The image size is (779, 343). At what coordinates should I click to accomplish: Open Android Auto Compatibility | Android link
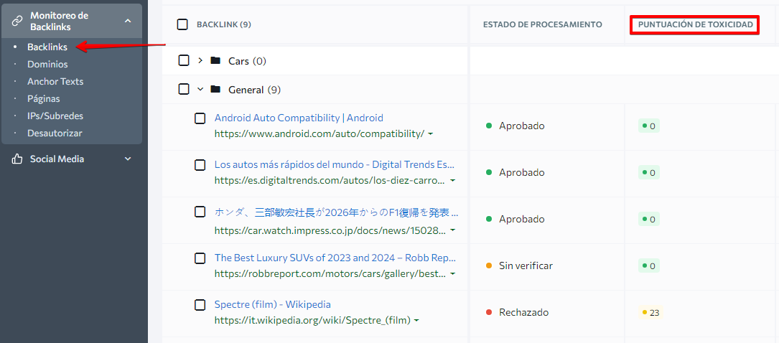coord(299,118)
